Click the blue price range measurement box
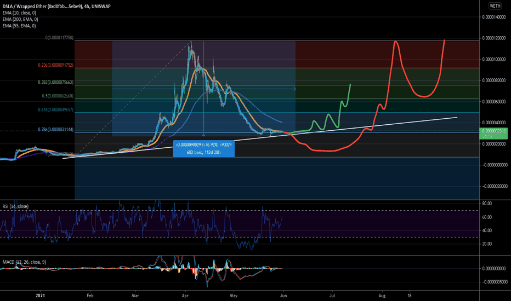Screen dimensions: 511x301 click(203, 148)
